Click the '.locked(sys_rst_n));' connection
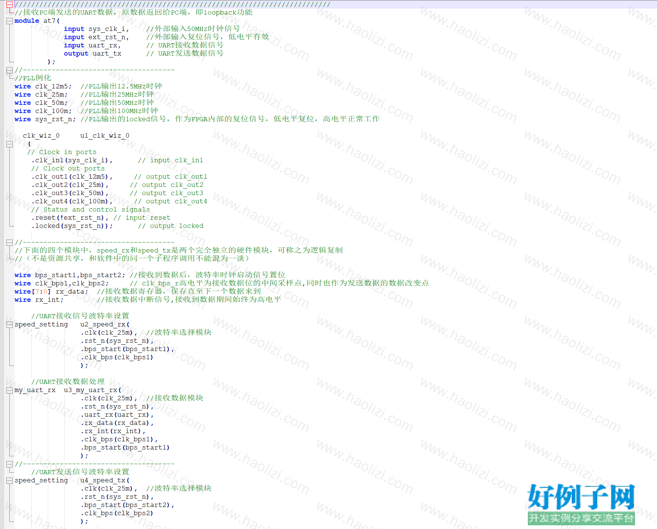657x529 pixels. point(72,226)
